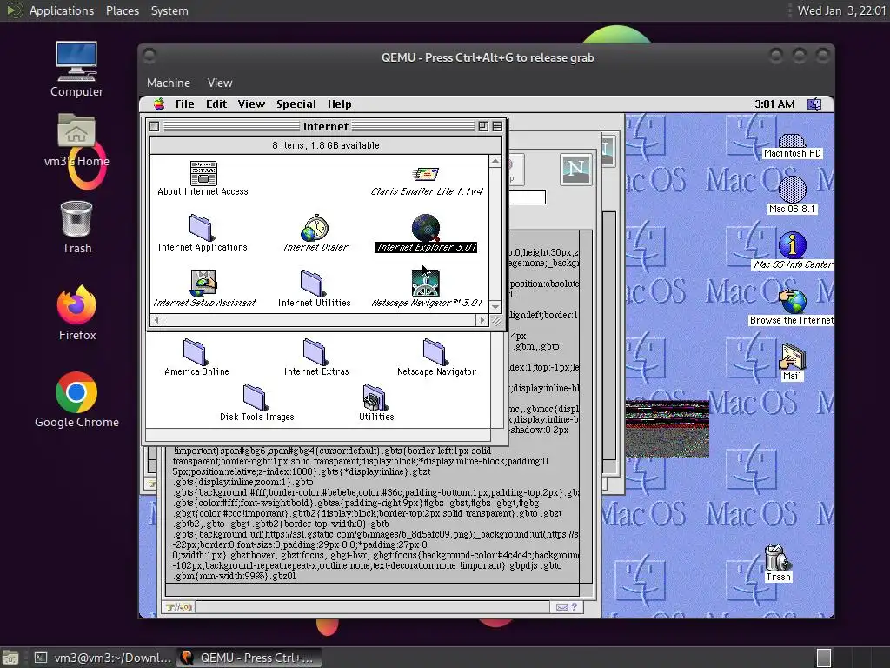Switch to terminal taskbar entry vm3@vm3
This screenshot has height=668, width=890.
coord(103,658)
